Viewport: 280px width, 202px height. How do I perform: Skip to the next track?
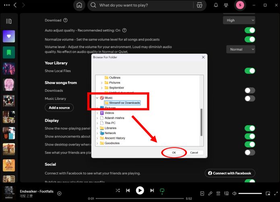point(152,190)
